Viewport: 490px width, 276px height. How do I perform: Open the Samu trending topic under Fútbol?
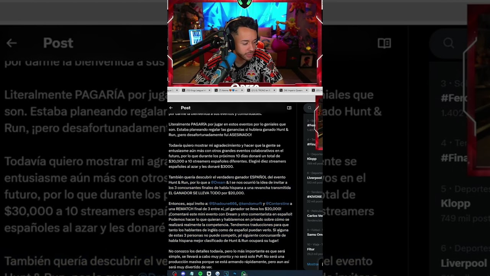coord(314,235)
